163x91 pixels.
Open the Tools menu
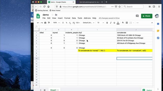(80, 18)
